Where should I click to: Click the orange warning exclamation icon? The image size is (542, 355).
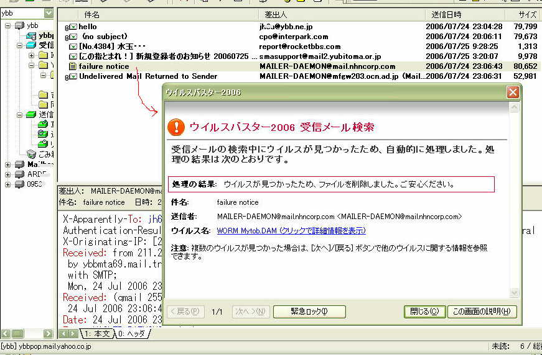pyautogui.click(x=177, y=127)
